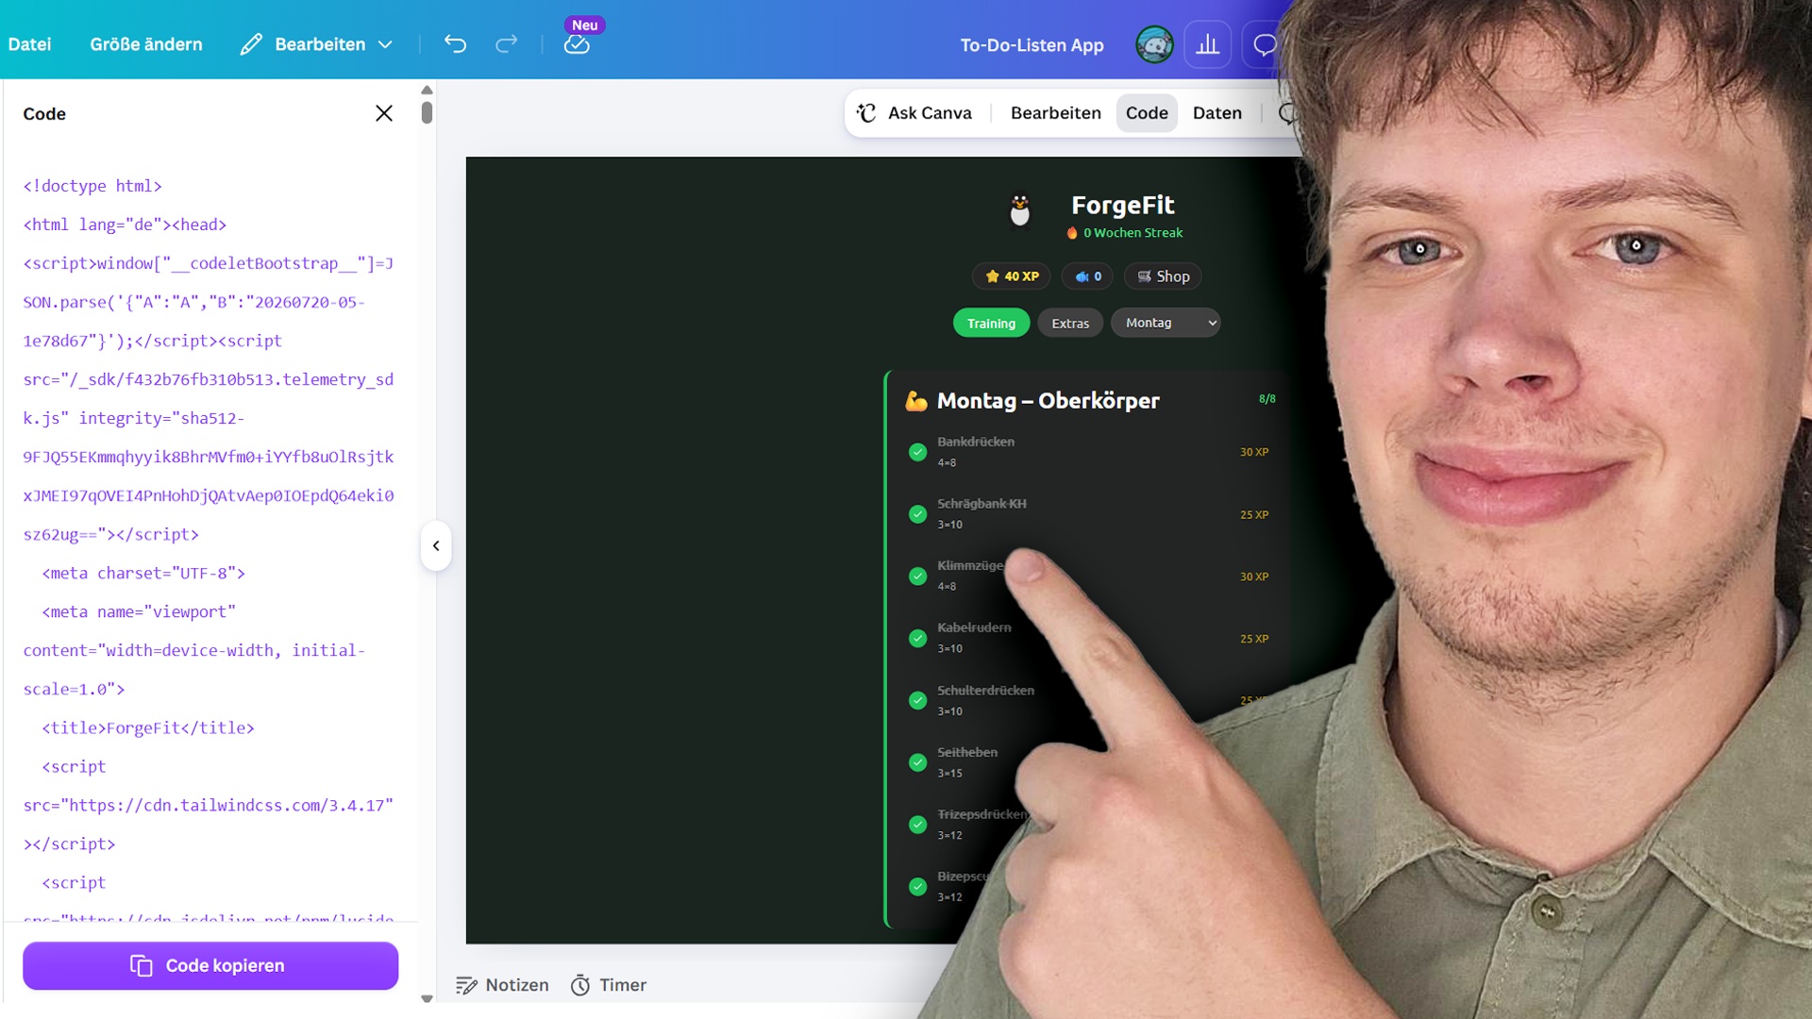Uncheck the Bankdrücken exercise
The height and width of the screenshot is (1019, 1812).
pos(917,452)
